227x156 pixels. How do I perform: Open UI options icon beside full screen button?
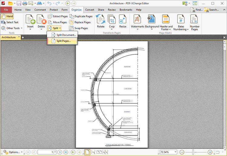[185, 3]
